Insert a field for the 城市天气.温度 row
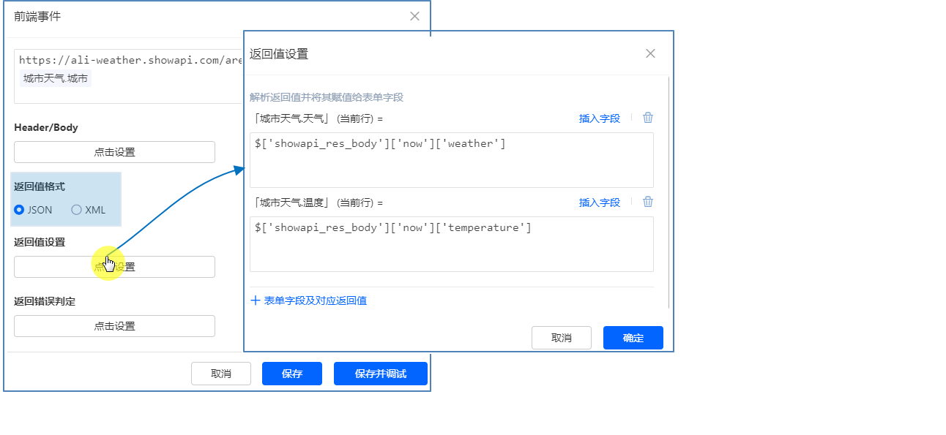Image resolution: width=946 pixels, height=435 pixels. tap(599, 203)
